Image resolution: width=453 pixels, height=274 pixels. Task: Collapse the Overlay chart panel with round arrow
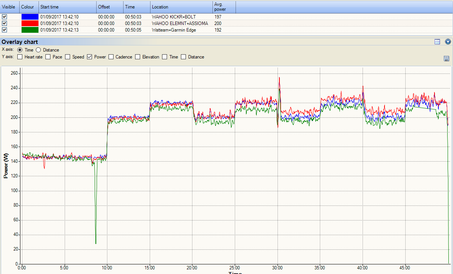click(x=448, y=42)
